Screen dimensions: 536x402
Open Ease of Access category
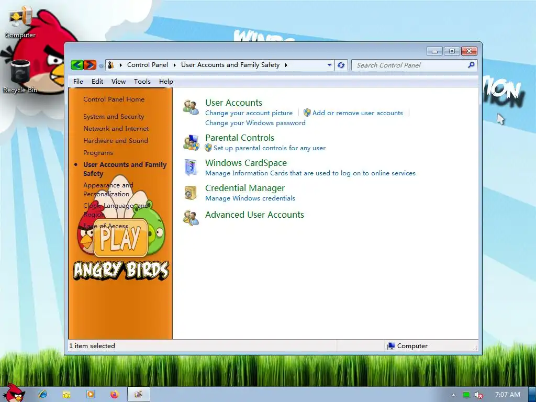(x=106, y=226)
